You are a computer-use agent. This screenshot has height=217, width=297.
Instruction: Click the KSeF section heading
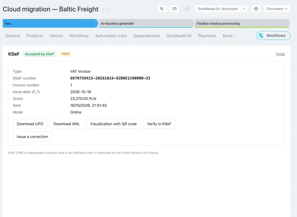pos(14,54)
